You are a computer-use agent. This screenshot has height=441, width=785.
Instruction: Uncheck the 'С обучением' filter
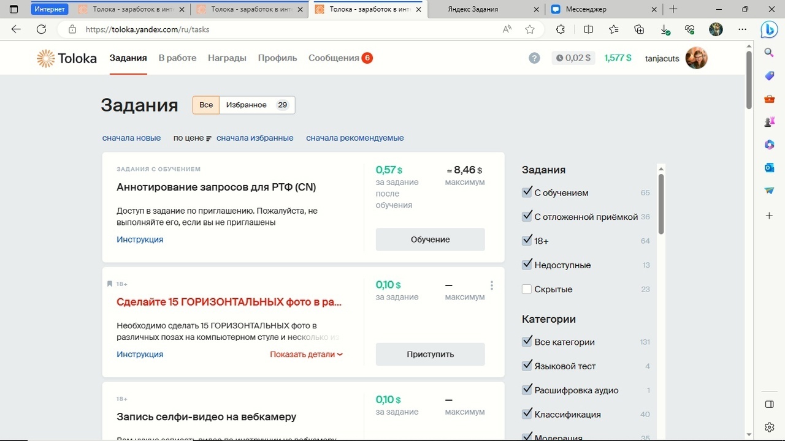tap(527, 192)
